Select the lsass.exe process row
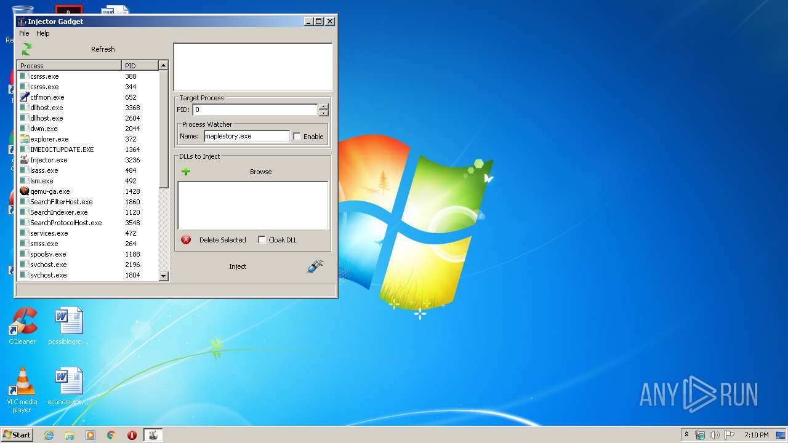Image resolution: width=788 pixels, height=443 pixels. pyautogui.click(x=88, y=170)
